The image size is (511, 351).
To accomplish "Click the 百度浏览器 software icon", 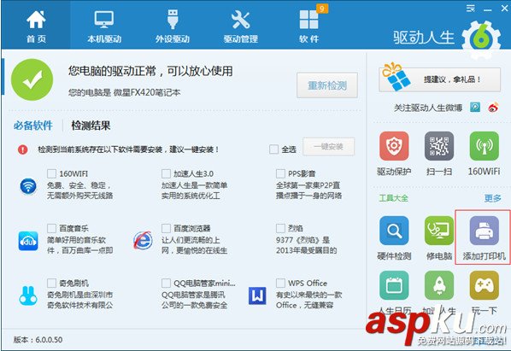I will point(143,241).
